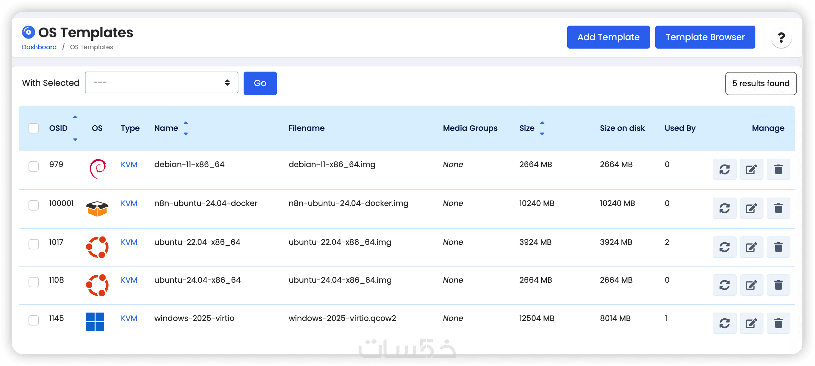Check the box for OSID 979

[34, 166]
